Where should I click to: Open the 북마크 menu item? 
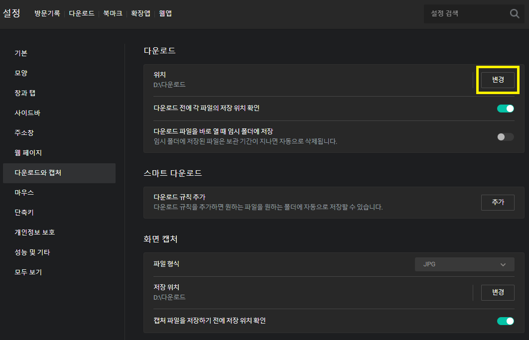112,13
